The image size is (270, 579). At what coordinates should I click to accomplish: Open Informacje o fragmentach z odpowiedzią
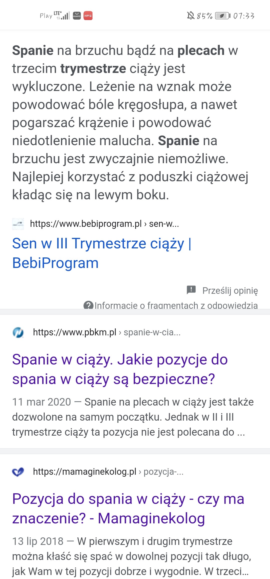pos(176,305)
